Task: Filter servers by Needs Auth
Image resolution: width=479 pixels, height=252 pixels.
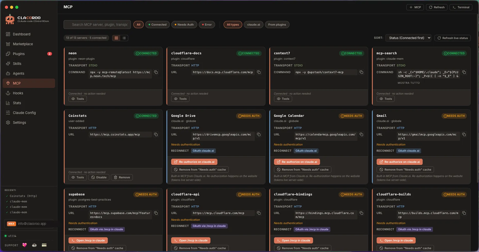Action: (184, 25)
